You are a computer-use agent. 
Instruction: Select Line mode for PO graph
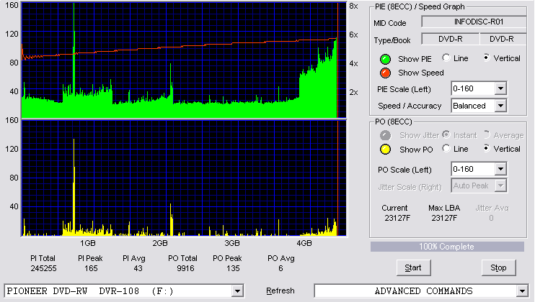pos(446,148)
